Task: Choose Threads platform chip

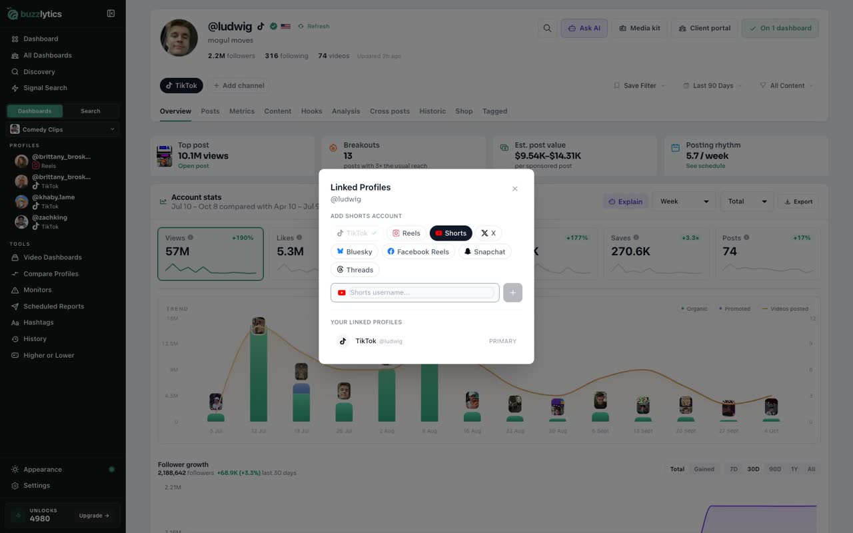Action: click(355, 270)
